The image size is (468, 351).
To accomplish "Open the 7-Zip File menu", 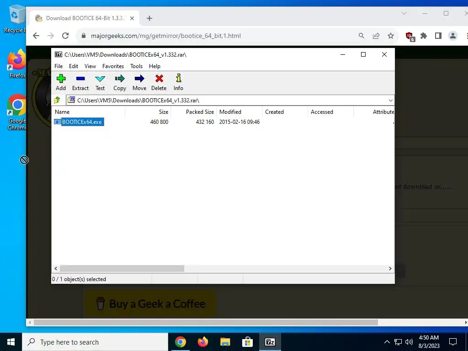I will point(58,66).
